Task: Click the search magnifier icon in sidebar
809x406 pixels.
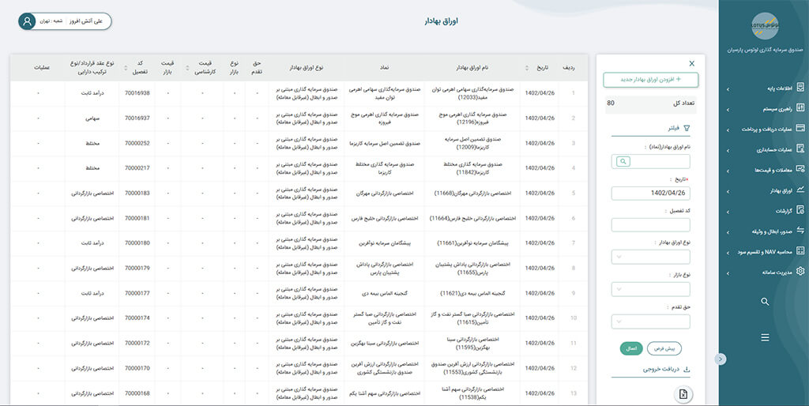Action: tap(765, 302)
